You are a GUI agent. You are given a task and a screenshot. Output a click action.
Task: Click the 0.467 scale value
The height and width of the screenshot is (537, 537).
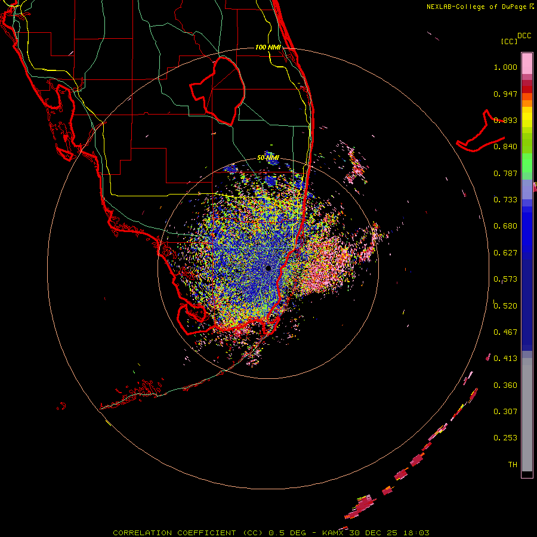point(505,332)
